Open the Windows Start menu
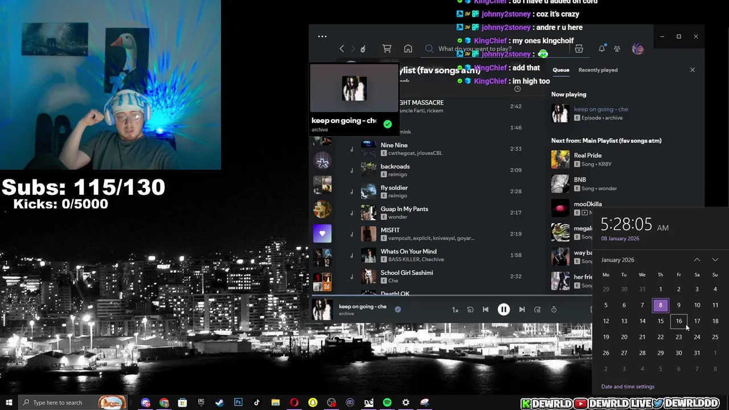 point(9,403)
